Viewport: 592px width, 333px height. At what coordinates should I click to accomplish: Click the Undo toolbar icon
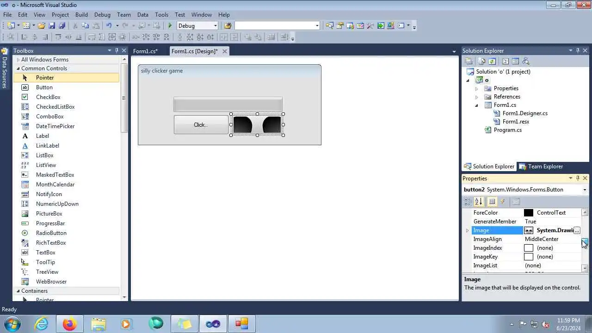click(109, 26)
